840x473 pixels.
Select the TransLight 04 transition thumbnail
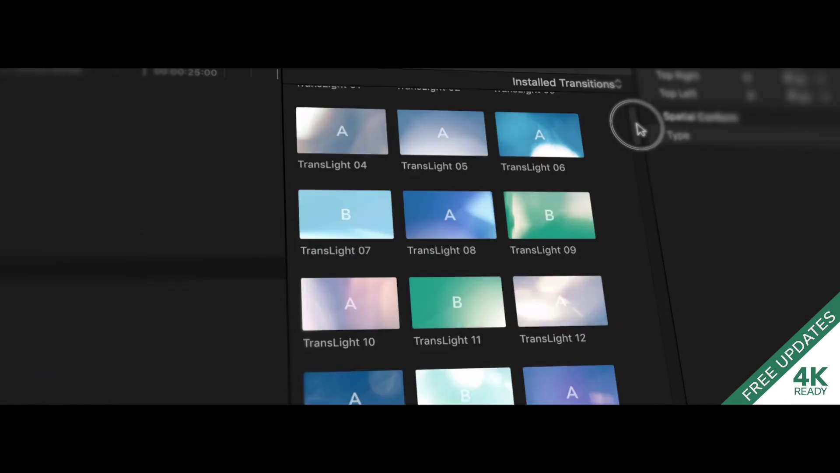(342, 131)
